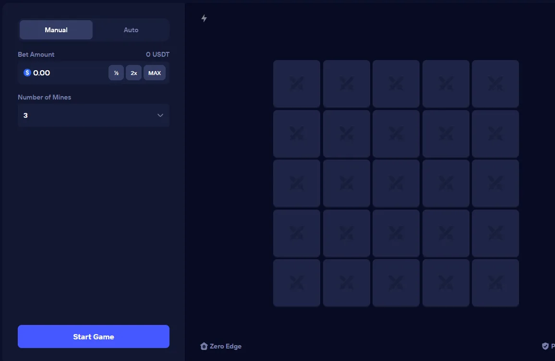This screenshot has width=555, height=361.
Task: Reveal the second-row, fourth-column mine tile
Action: (x=446, y=133)
